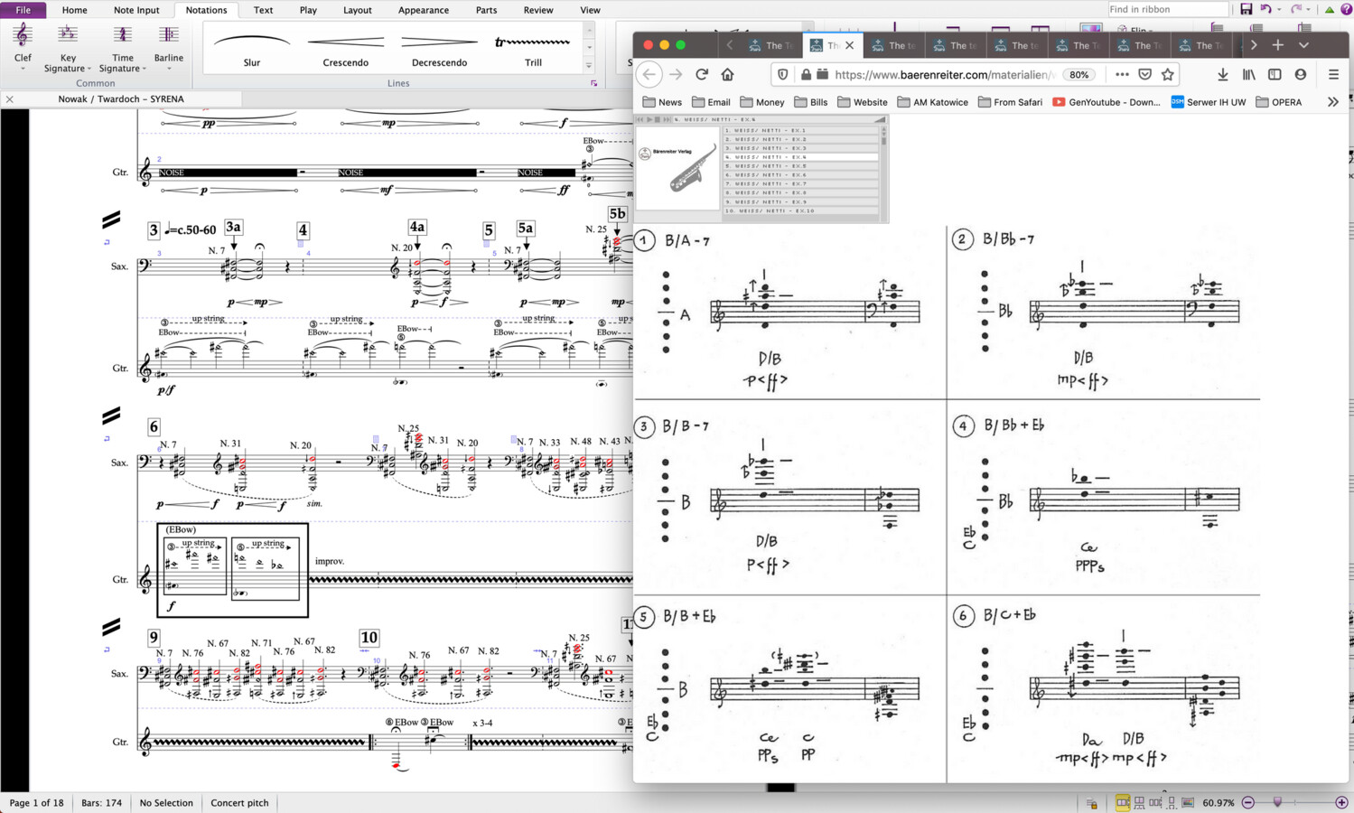The height and width of the screenshot is (813, 1354).
Task: List all Firefox tabs dropdown
Action: [1303, 45]
